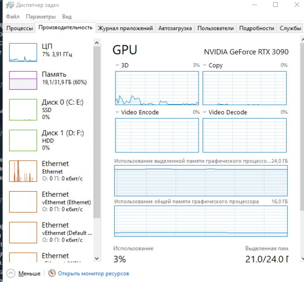Click the 19,1/31,9 ГБ (60%) memory text

64,82
